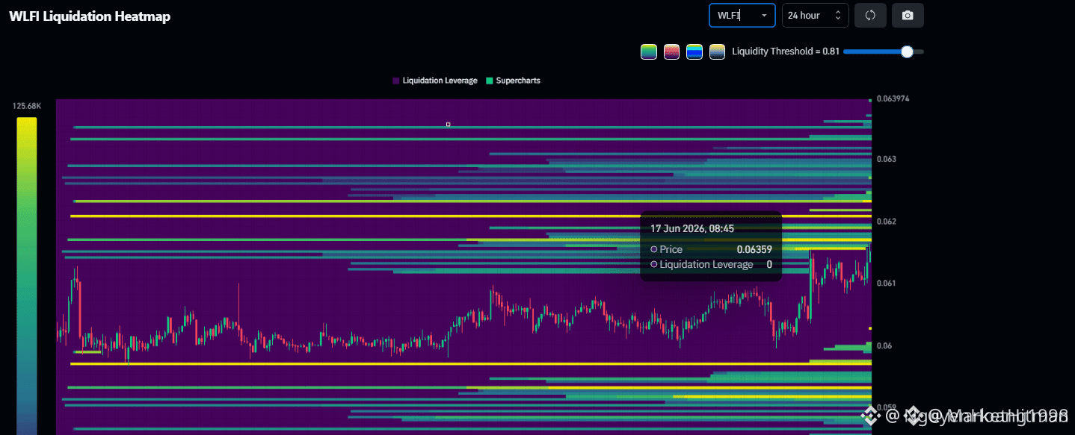
Task: Click the 0.062 price axis label
Action: coord(887,222)
